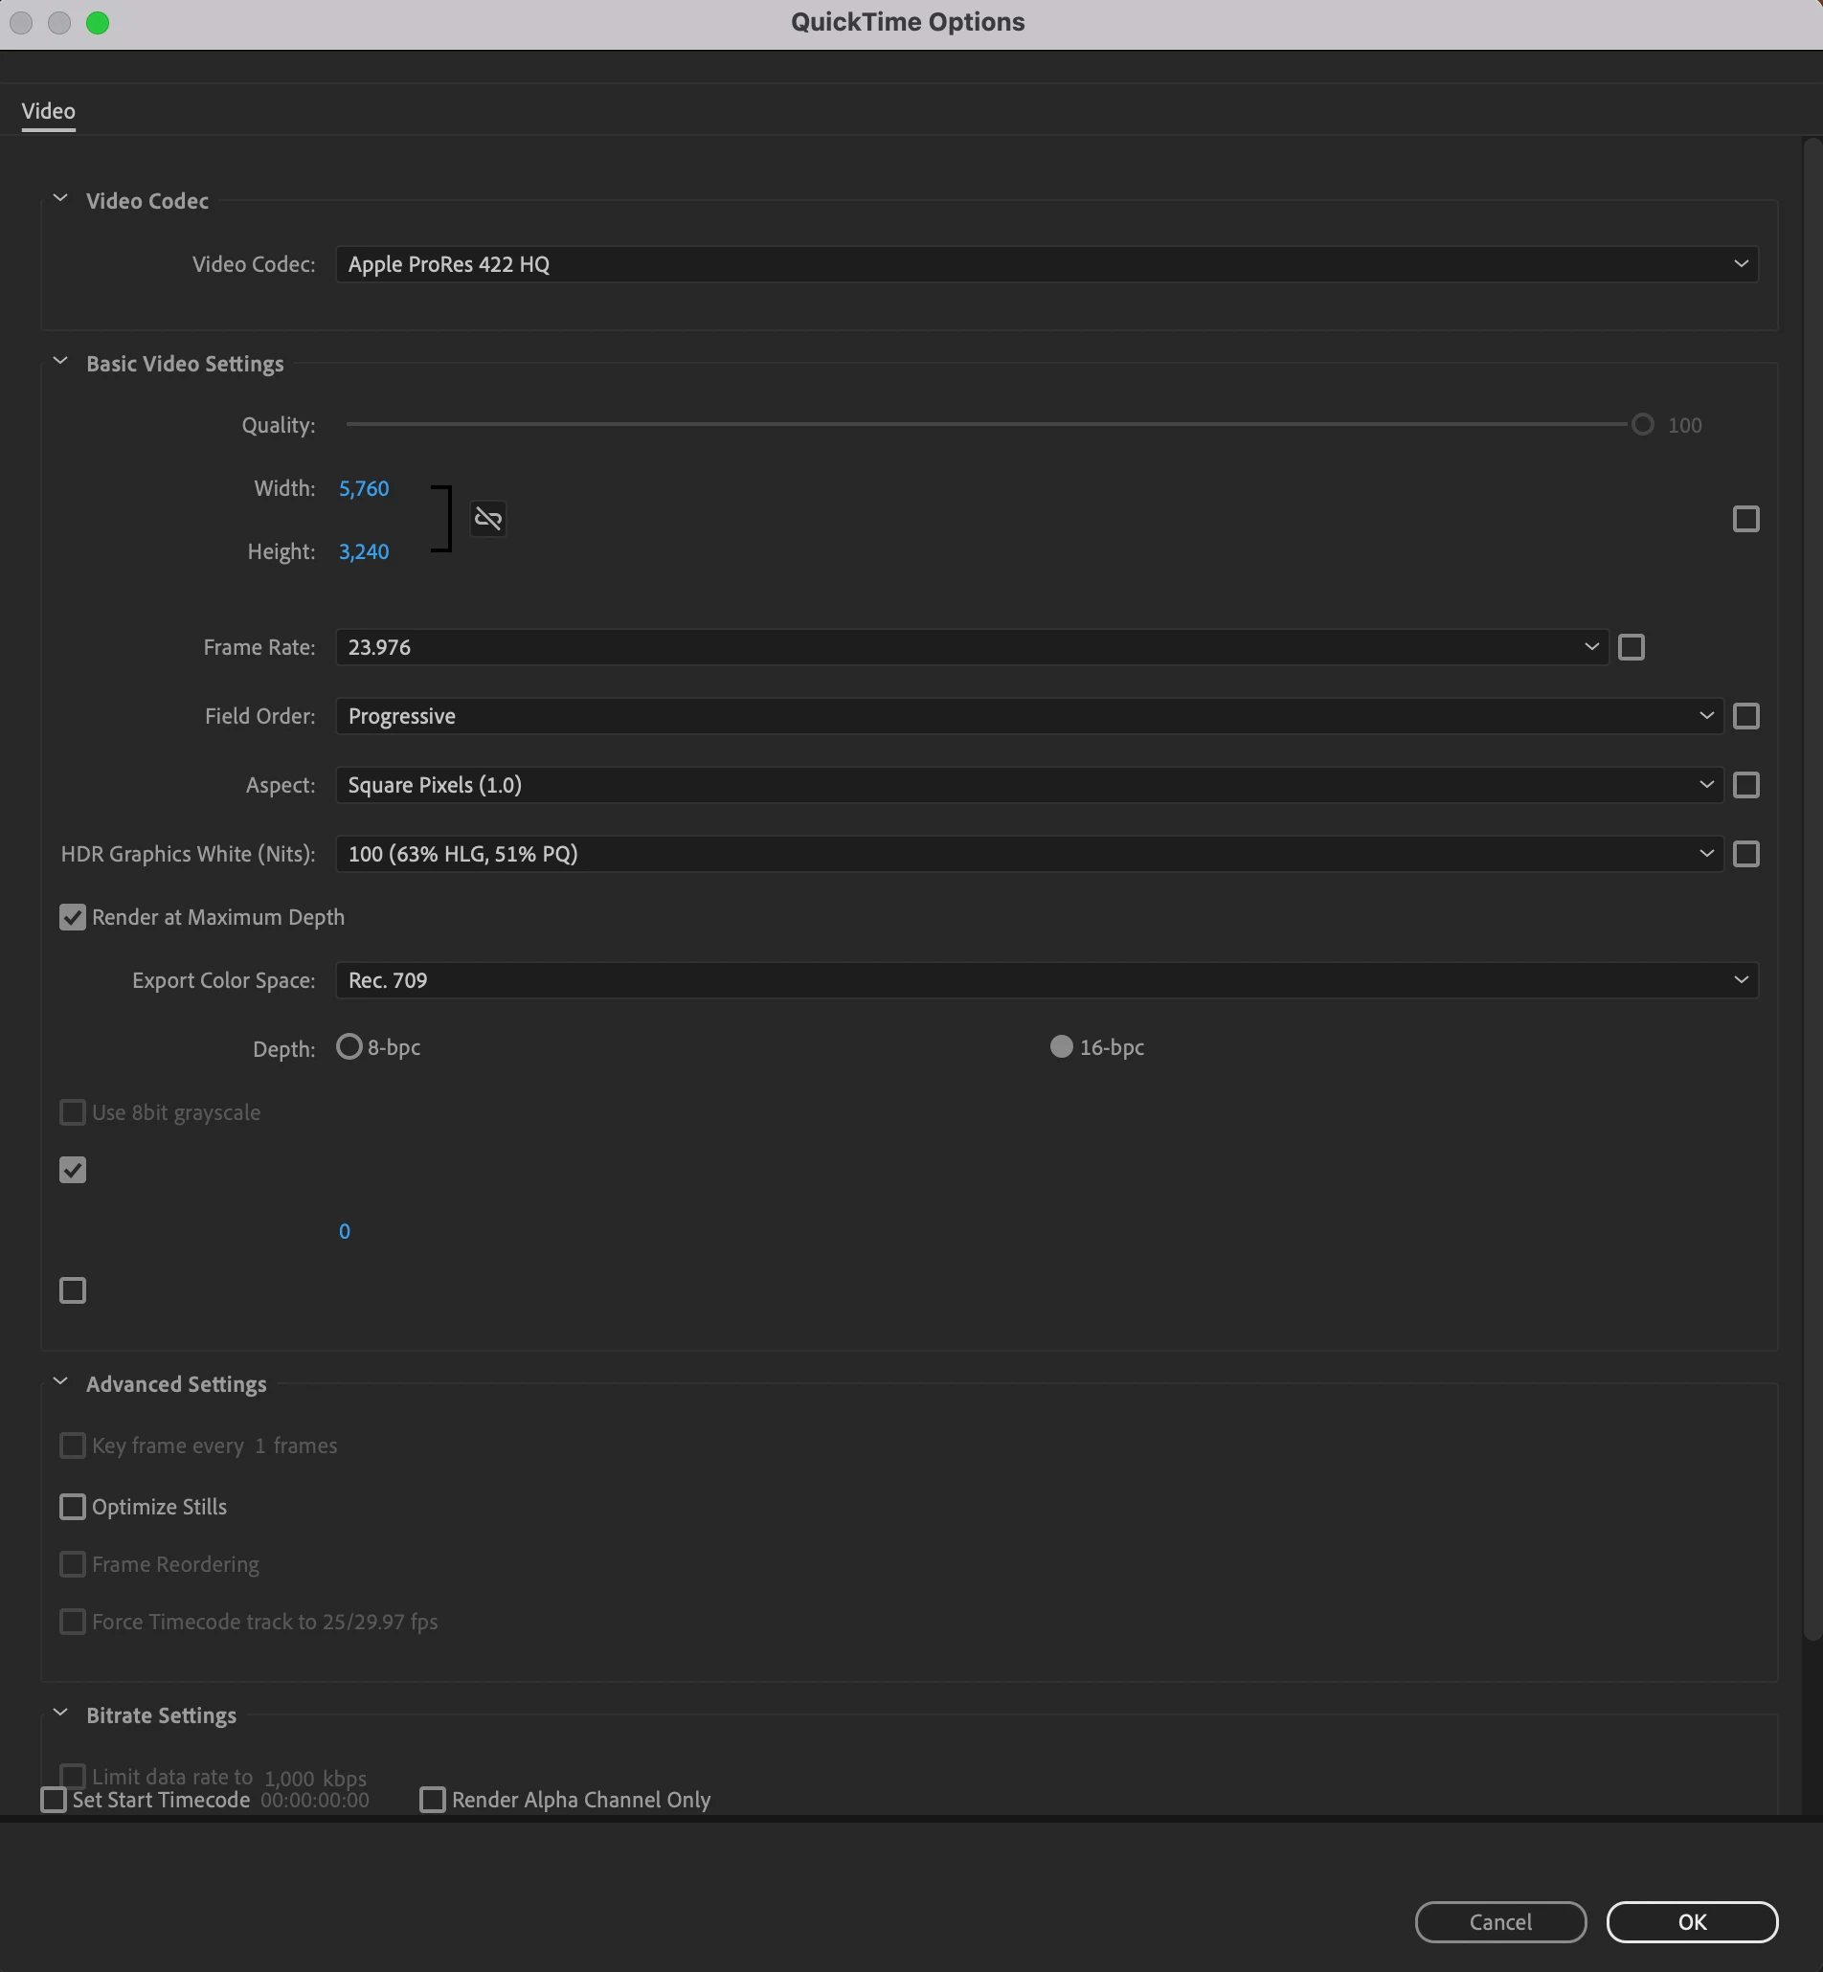The height and width of the screenshot is (1972, 1823).
Task: Confirm settings with the OK button
Action: coord(1692,1922)
